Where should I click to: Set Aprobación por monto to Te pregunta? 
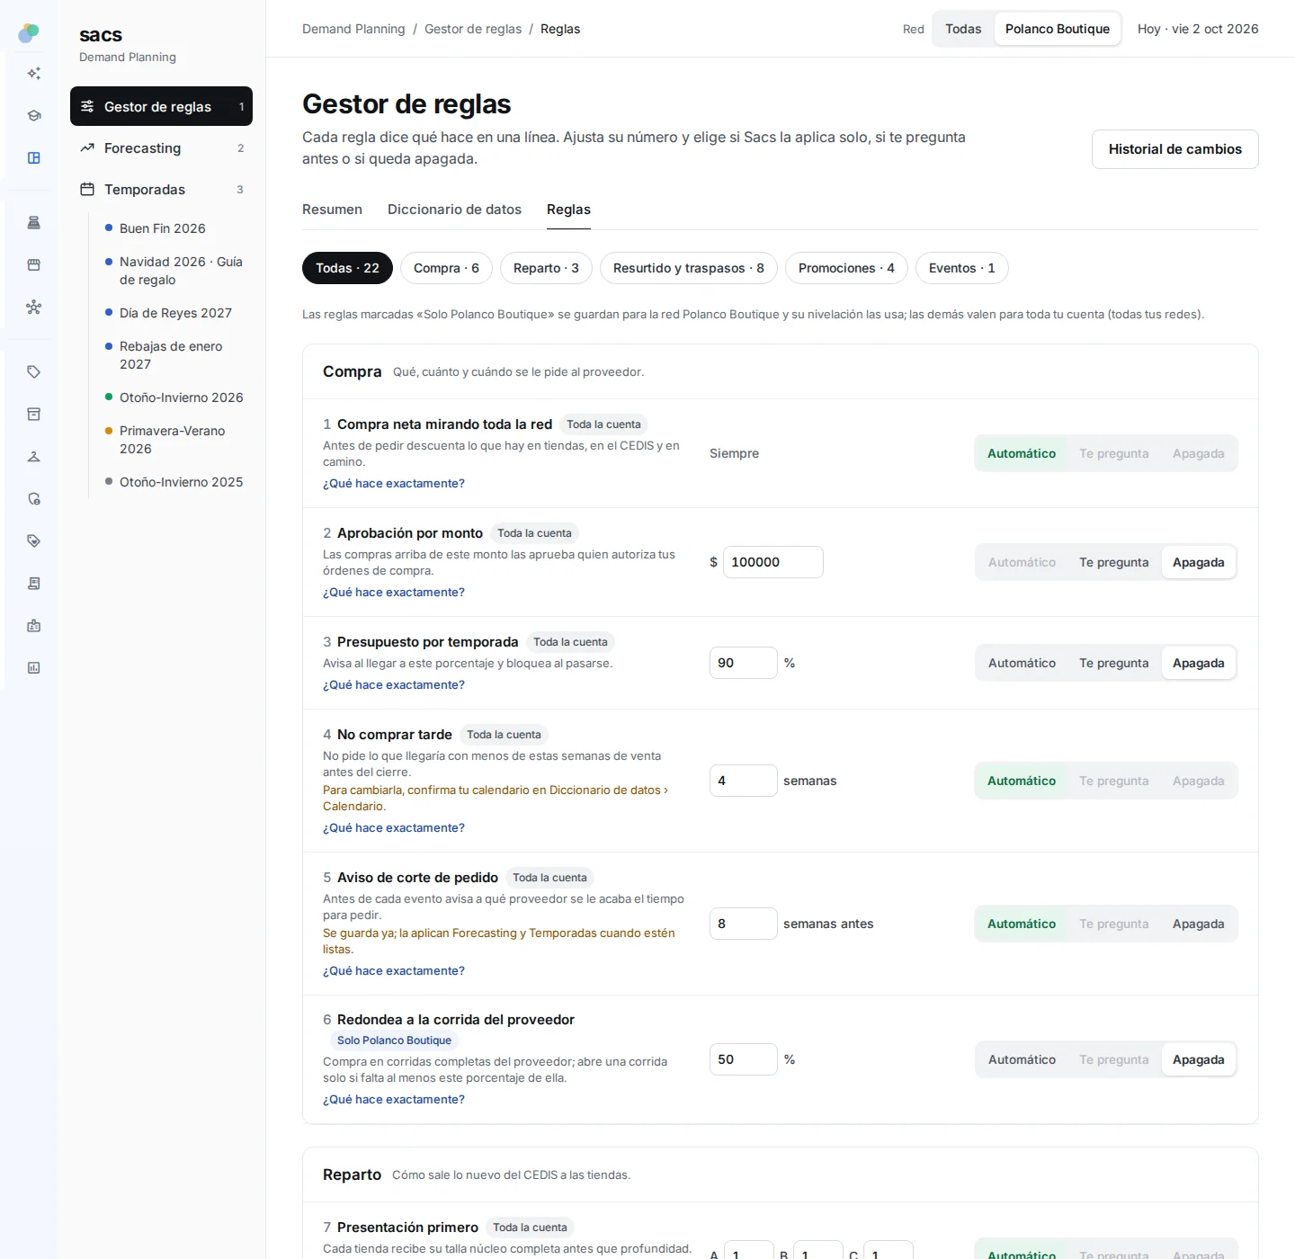[1113, 562]
